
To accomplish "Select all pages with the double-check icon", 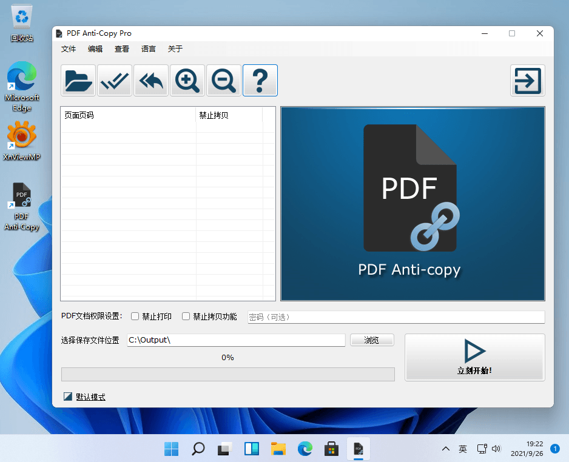I will click(115, 80).
